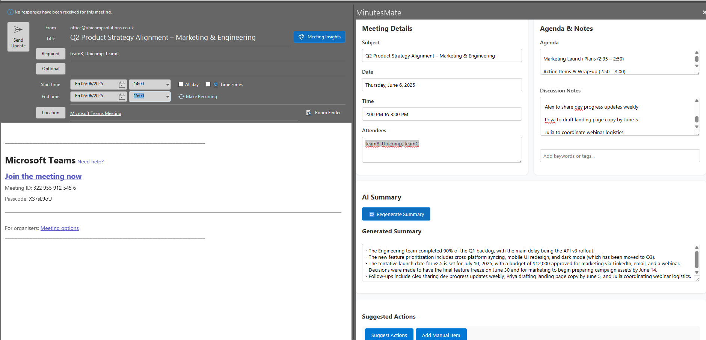Click the MinutesMate Time input field

click(442, 114)
